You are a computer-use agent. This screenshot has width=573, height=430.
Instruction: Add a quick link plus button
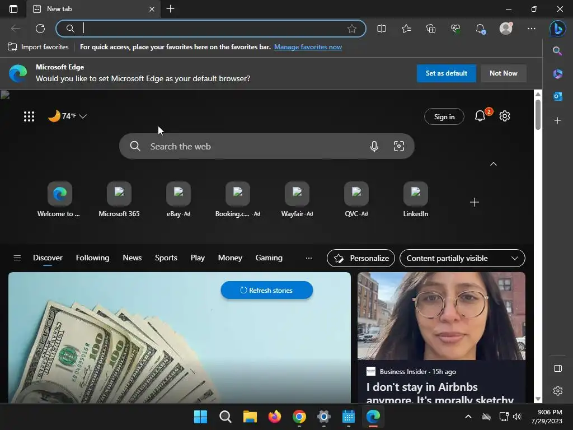475,202
